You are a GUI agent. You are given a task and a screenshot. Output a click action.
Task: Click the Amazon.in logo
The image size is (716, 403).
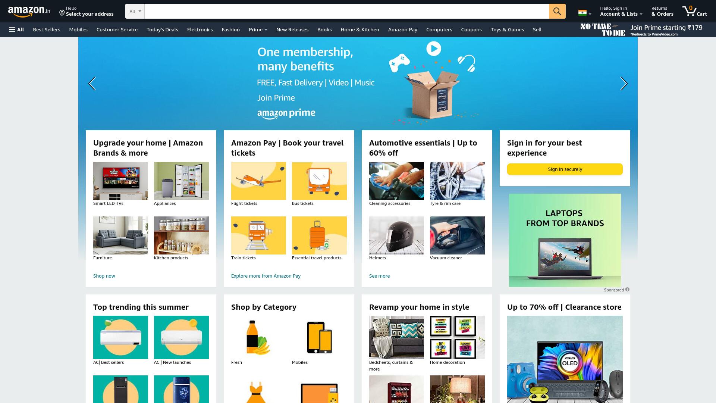[29, 12]
